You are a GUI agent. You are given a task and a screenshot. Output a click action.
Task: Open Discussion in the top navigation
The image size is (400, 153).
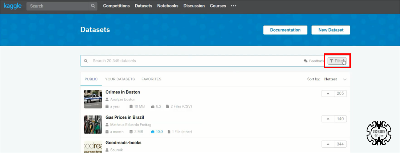pos(194,6)
